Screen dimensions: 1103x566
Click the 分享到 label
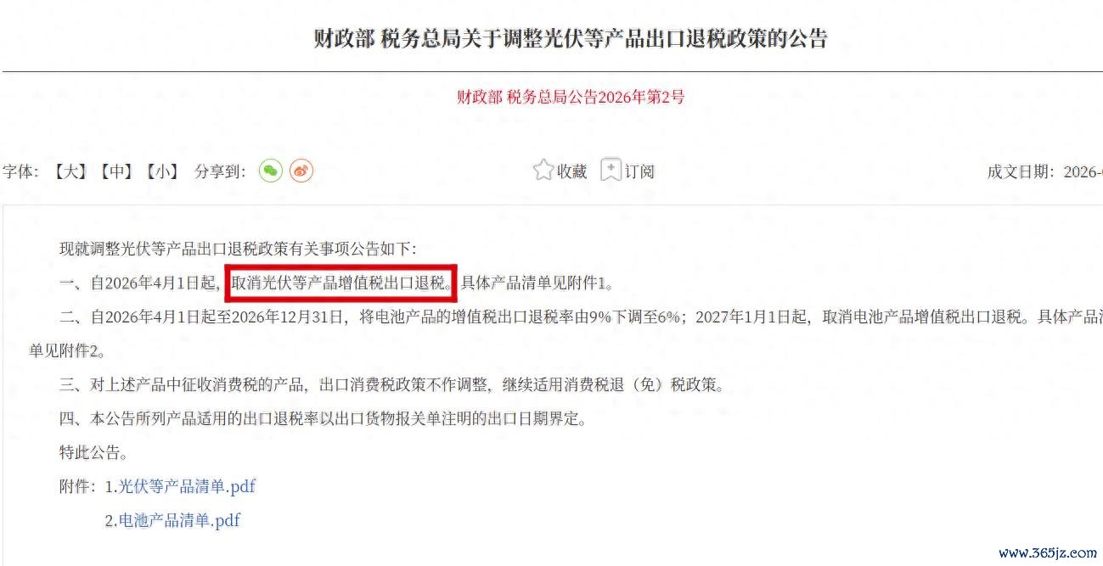click(x=220, y=171)
